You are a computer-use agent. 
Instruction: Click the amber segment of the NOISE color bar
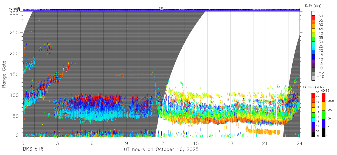(324, 106)
